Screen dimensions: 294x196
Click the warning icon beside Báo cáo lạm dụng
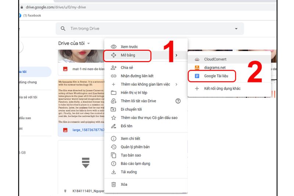(114, 164)
